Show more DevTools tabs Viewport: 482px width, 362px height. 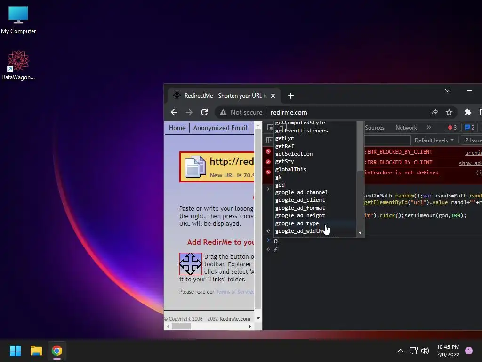(429, 127)
